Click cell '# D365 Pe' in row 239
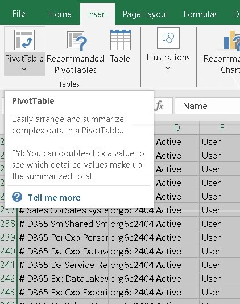The height and width of the screenshot is (304, 240). pos(40,237)
